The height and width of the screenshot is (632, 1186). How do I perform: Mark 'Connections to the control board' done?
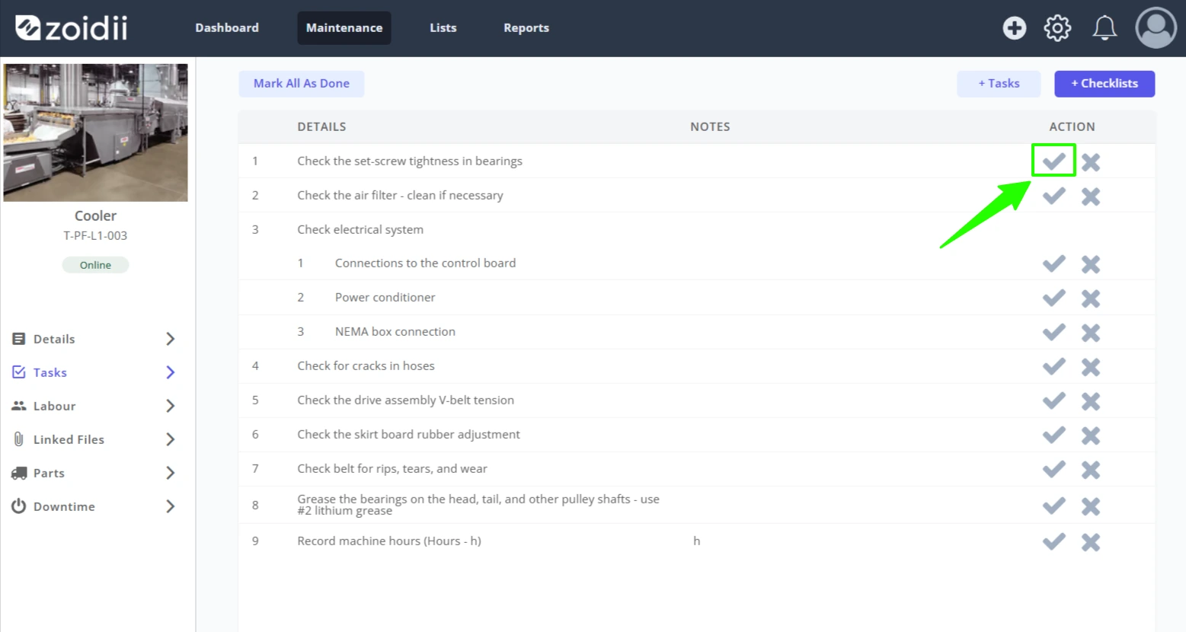coord(1054,263)
